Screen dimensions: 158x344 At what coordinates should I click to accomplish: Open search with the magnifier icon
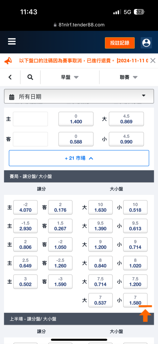pos(31,77)
